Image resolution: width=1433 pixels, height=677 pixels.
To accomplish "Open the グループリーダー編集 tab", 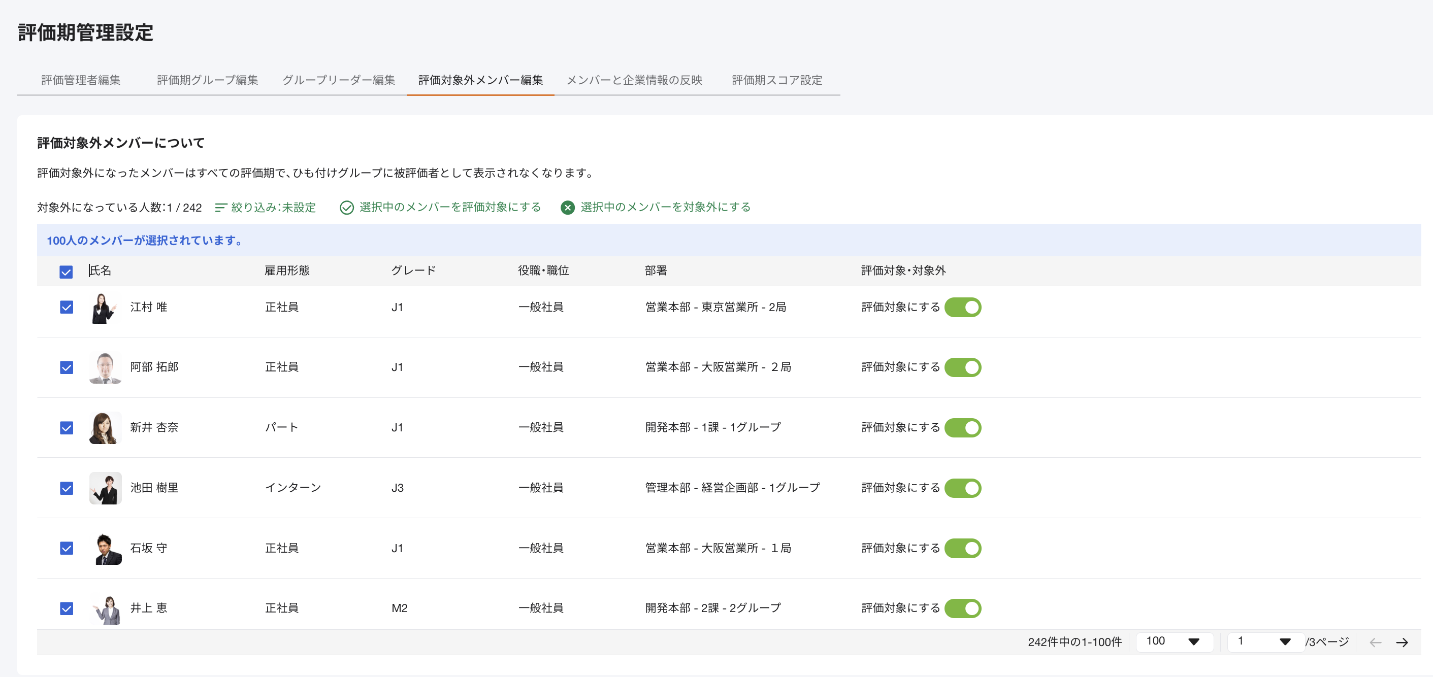I will [x=338, y=80].
